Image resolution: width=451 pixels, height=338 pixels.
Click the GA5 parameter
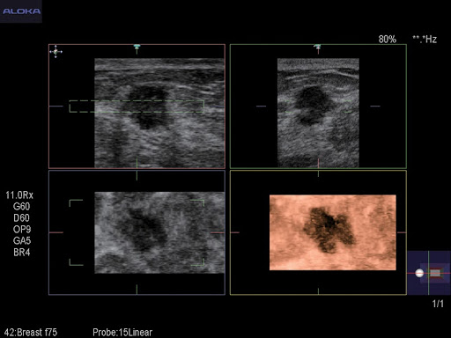[22, 241]
